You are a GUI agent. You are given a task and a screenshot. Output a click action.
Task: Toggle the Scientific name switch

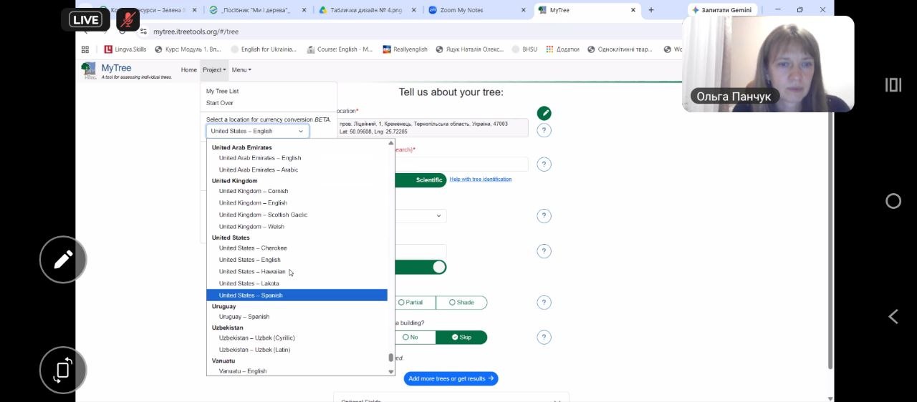[421, 180]
